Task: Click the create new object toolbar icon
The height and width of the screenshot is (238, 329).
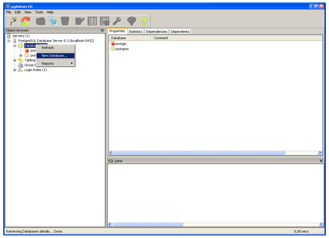Action: pyautogui.click(x=53, y=21)
